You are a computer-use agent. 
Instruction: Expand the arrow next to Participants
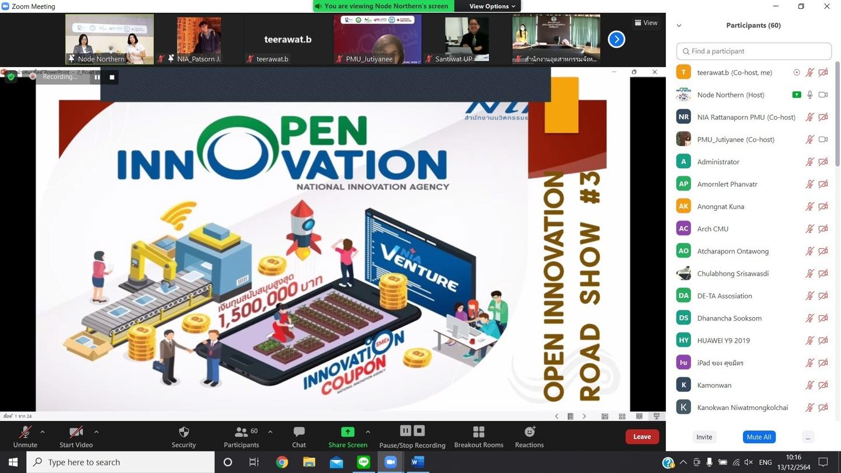tap(270, 432)
